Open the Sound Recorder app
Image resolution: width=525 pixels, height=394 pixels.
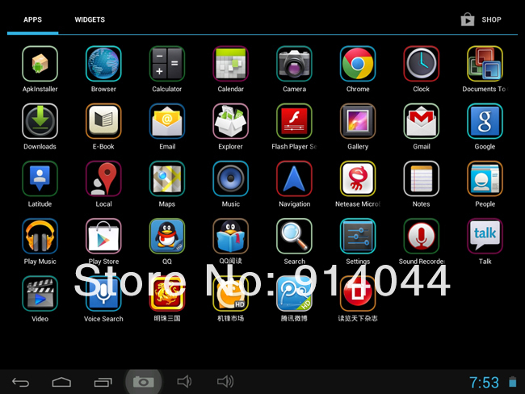(421, 237)
